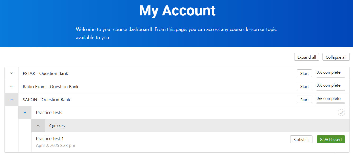
Task: Click the Collapse all button
Action: [336, 57]
